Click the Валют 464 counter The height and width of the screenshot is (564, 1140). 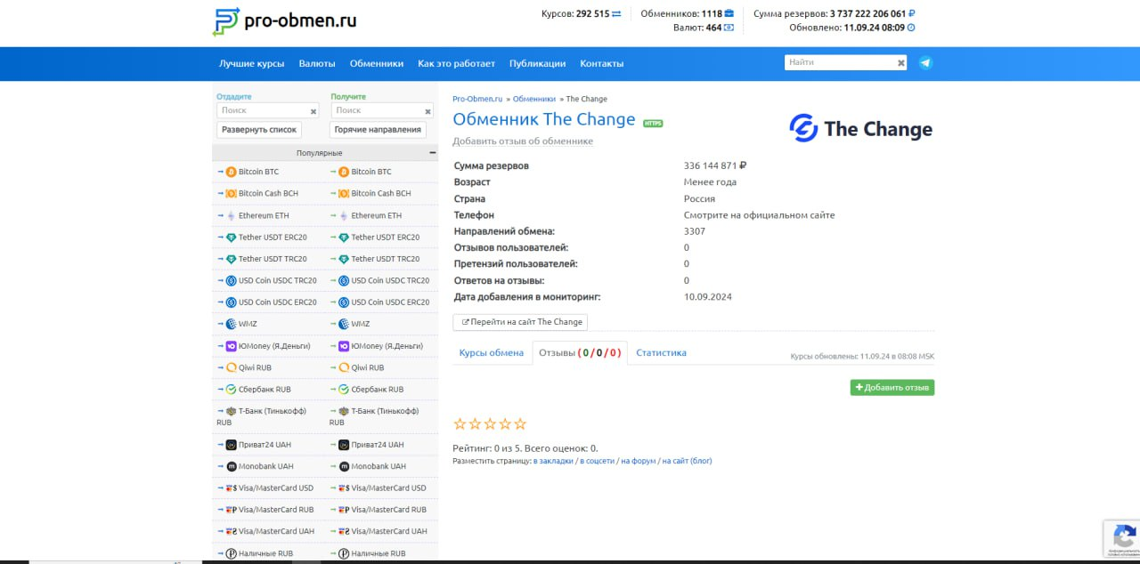(704, 28)
